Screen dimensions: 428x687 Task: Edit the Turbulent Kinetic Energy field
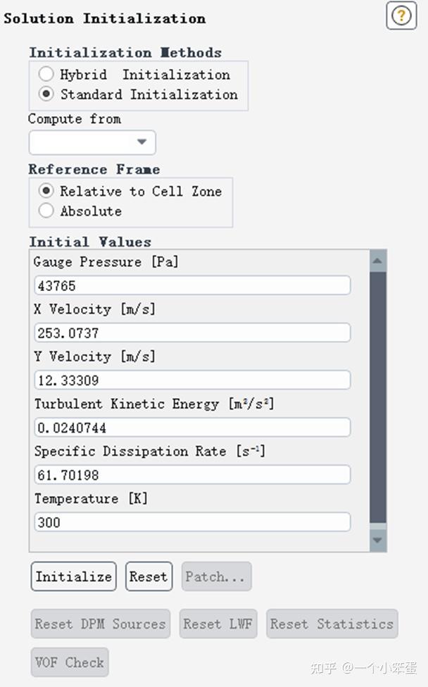point(191,427)
